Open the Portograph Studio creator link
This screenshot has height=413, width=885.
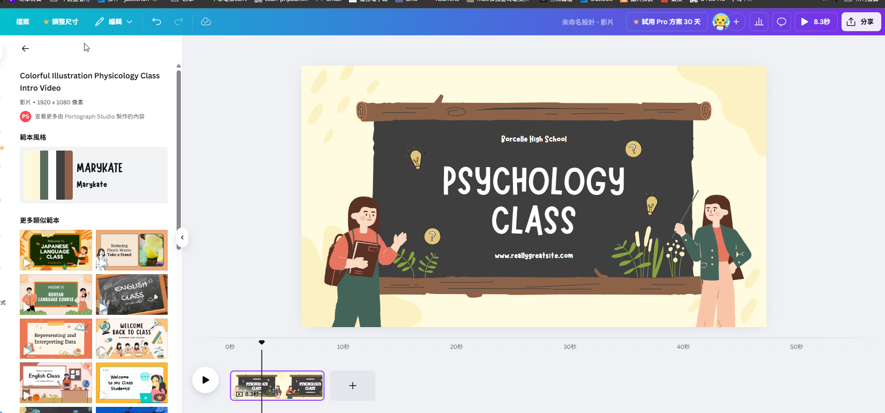89,117
